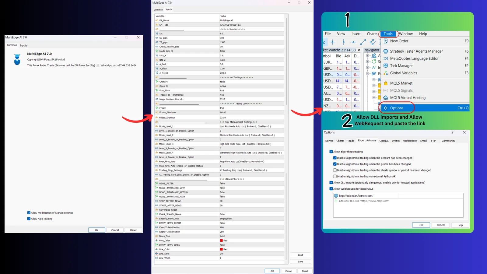Image resolution: width=487 pixels, height=274 pixels.
Task: Toggle Allow Algo Trading checkbox
Action: tap(29, 219)
